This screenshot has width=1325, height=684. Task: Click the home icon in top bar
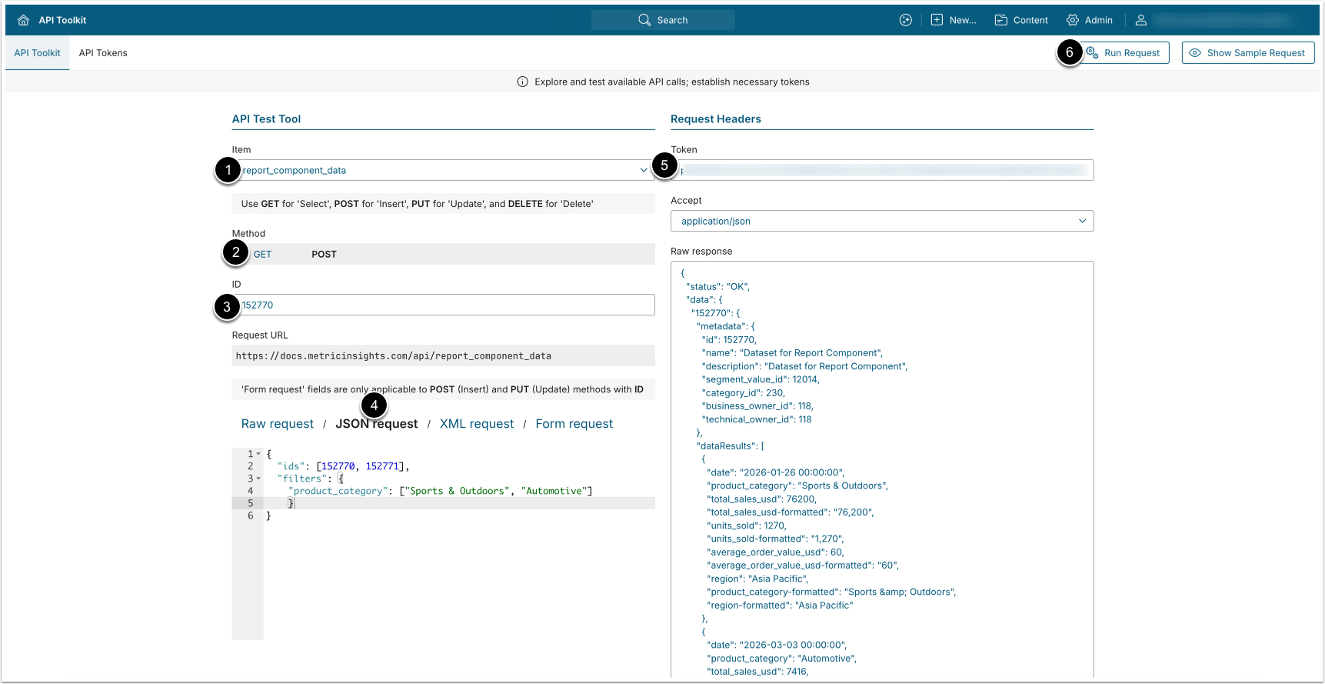pyautogui.click(x=23, y=20)
